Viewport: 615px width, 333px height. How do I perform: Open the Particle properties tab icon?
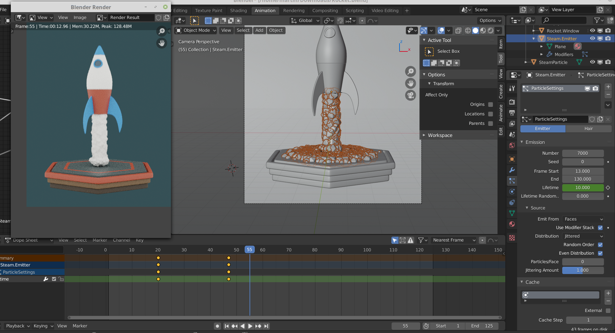(512, 181)
